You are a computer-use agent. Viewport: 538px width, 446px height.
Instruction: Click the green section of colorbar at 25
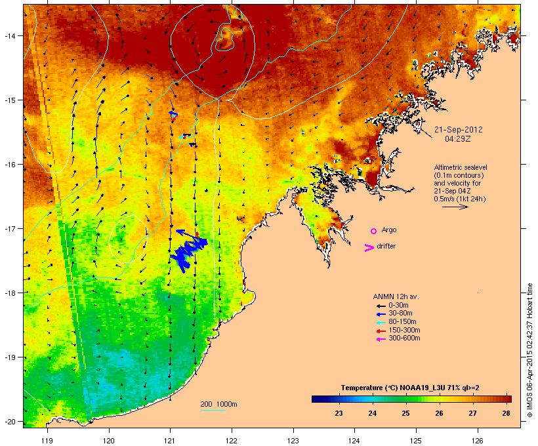click(x=405, y=399)
